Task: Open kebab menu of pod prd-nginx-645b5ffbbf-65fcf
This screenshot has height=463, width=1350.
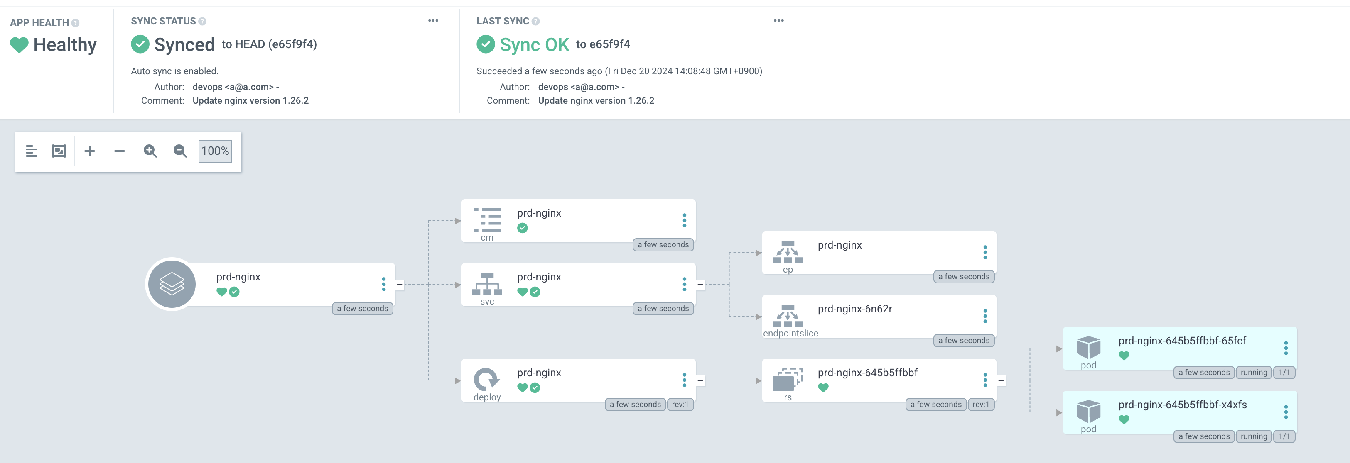Action: tap(1286, 348)
